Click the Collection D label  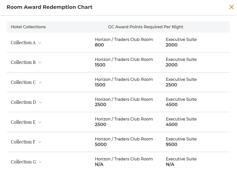coord(24,102)
